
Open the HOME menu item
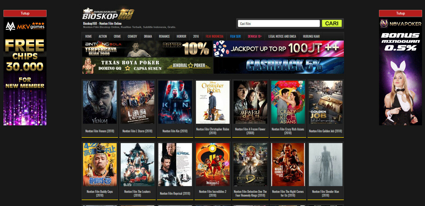tap(88, 36)
